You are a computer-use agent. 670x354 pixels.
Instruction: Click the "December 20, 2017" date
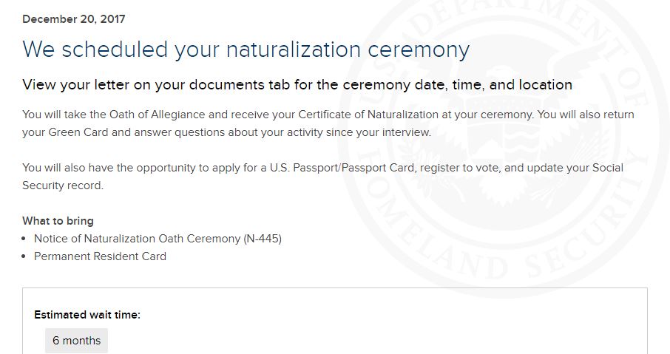74,19
